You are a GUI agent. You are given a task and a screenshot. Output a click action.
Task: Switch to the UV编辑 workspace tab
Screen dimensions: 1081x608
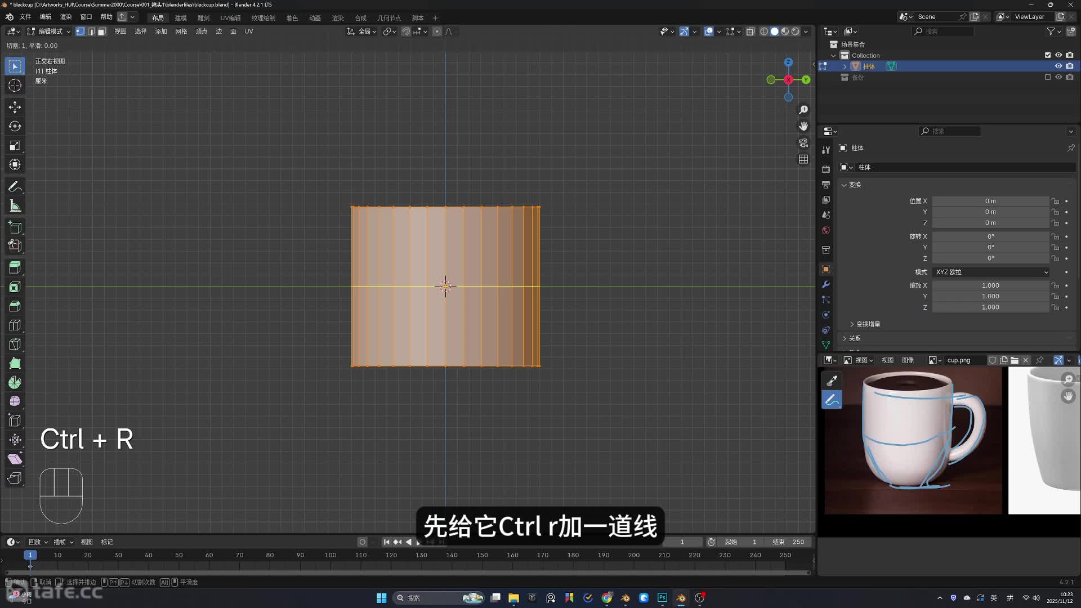click(x=230, y=18)
